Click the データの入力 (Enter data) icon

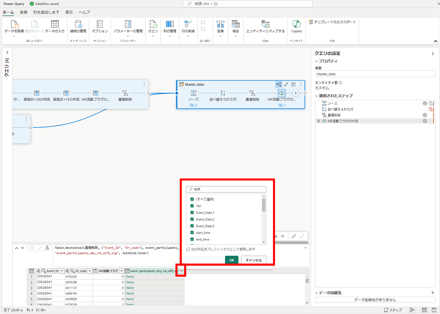click(55, 24)
